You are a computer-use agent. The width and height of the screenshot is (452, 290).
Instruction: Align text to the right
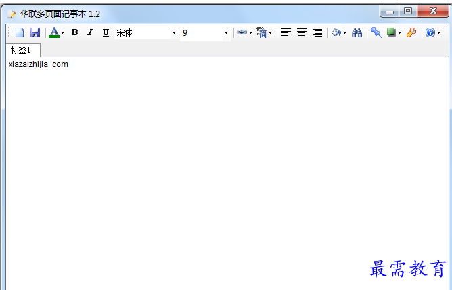317,32
